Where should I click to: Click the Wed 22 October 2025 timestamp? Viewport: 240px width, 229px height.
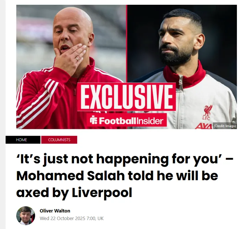(x=71, y=218)
